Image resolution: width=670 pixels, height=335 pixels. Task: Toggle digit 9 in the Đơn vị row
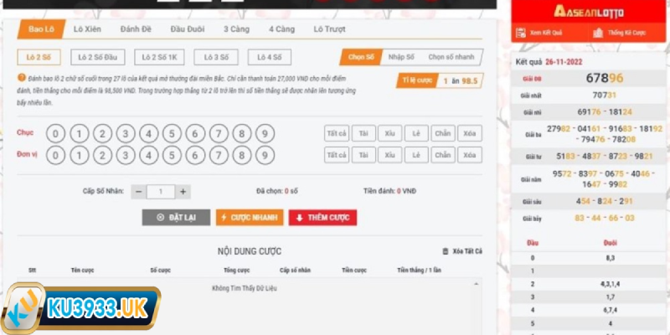pyautogui.click(x=265, y=155)
